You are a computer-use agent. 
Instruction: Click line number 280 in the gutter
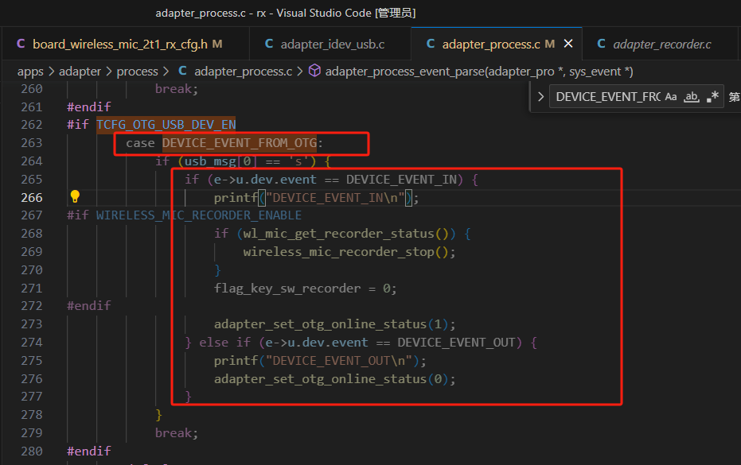(x=32, y=451)
